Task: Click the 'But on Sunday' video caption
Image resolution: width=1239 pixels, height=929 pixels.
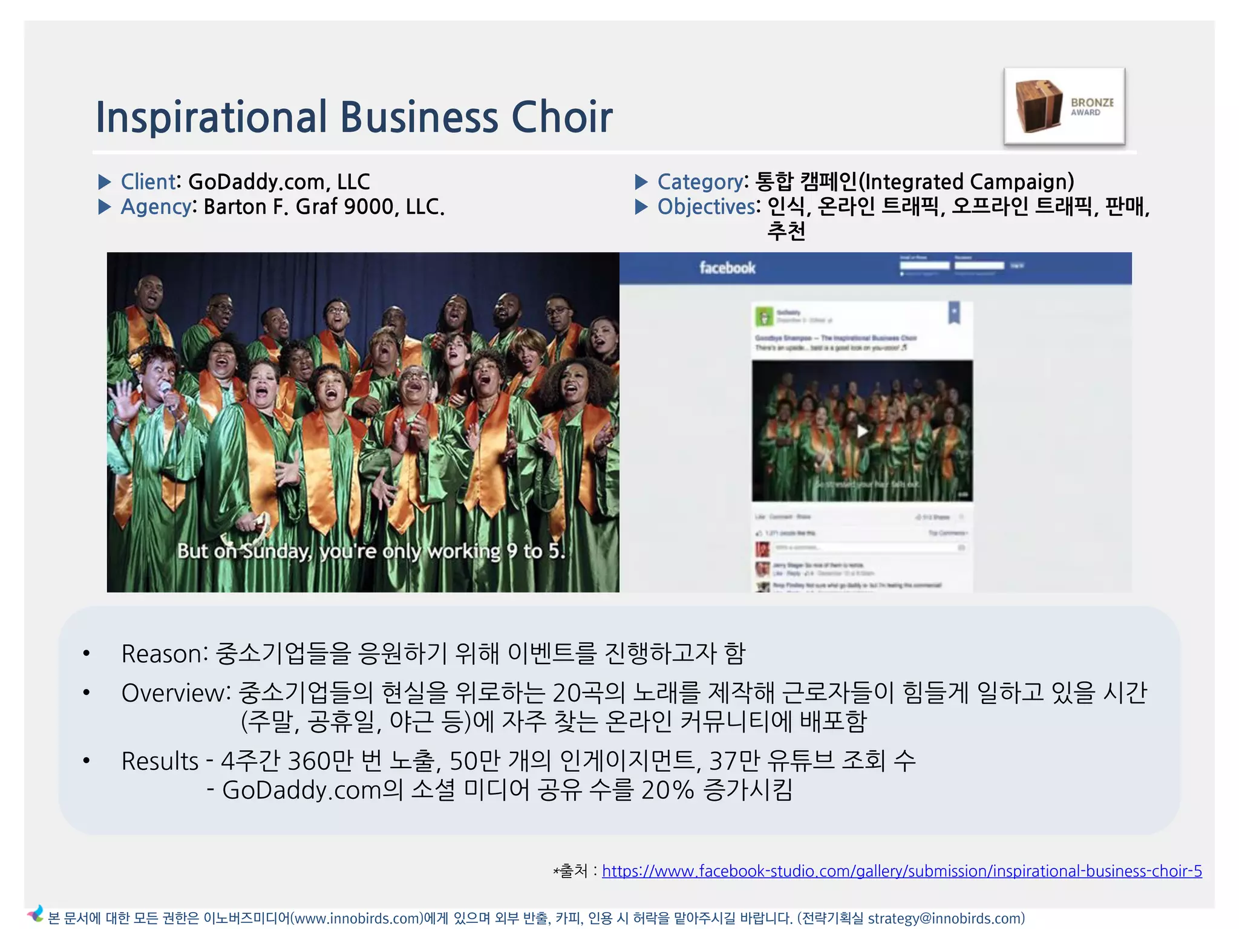Action: (x=371, y=551)
